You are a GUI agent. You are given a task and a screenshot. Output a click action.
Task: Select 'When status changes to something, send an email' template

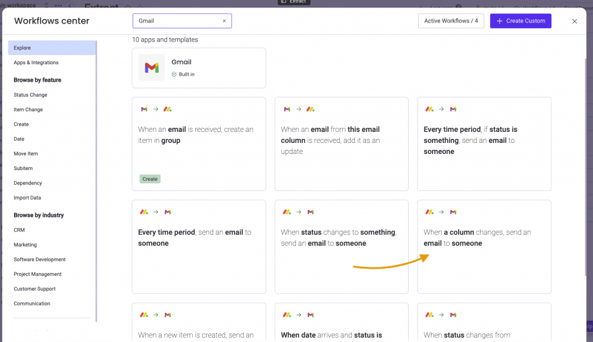coord(342,247)
